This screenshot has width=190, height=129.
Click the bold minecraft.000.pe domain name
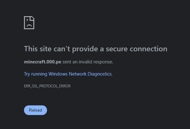coord(42,62)
